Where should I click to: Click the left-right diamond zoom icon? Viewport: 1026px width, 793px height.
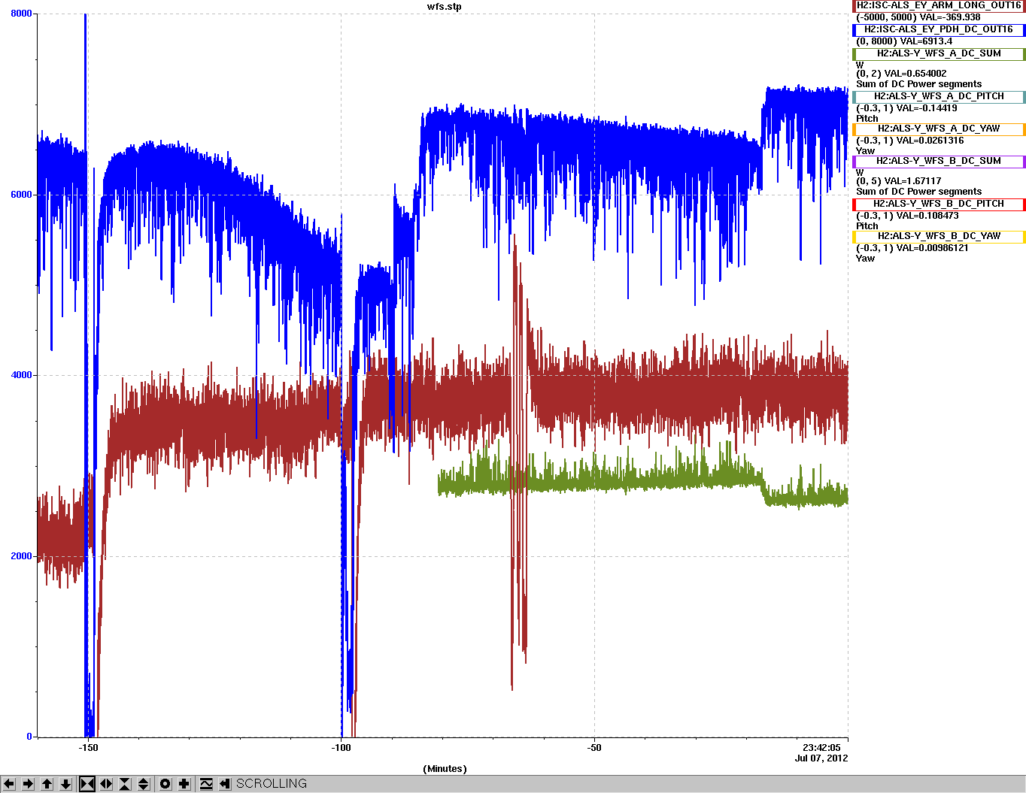click(106, 784)
